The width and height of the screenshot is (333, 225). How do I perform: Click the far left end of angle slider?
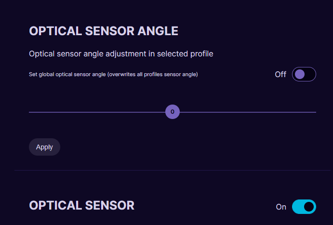(30, 112)
